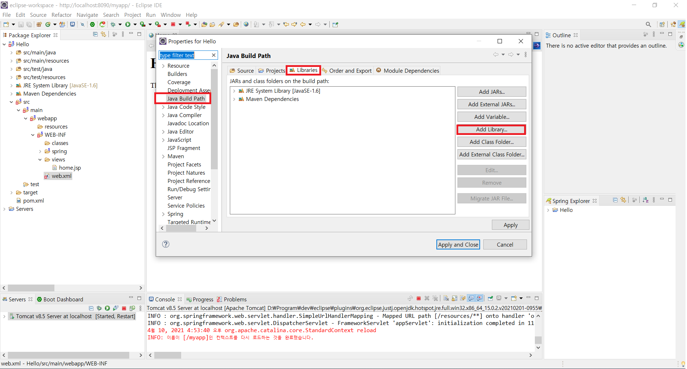This screenshot has height=369, width=687.
Task: Click the Debug bug icon in toolbar
Action: pos(113,24)
